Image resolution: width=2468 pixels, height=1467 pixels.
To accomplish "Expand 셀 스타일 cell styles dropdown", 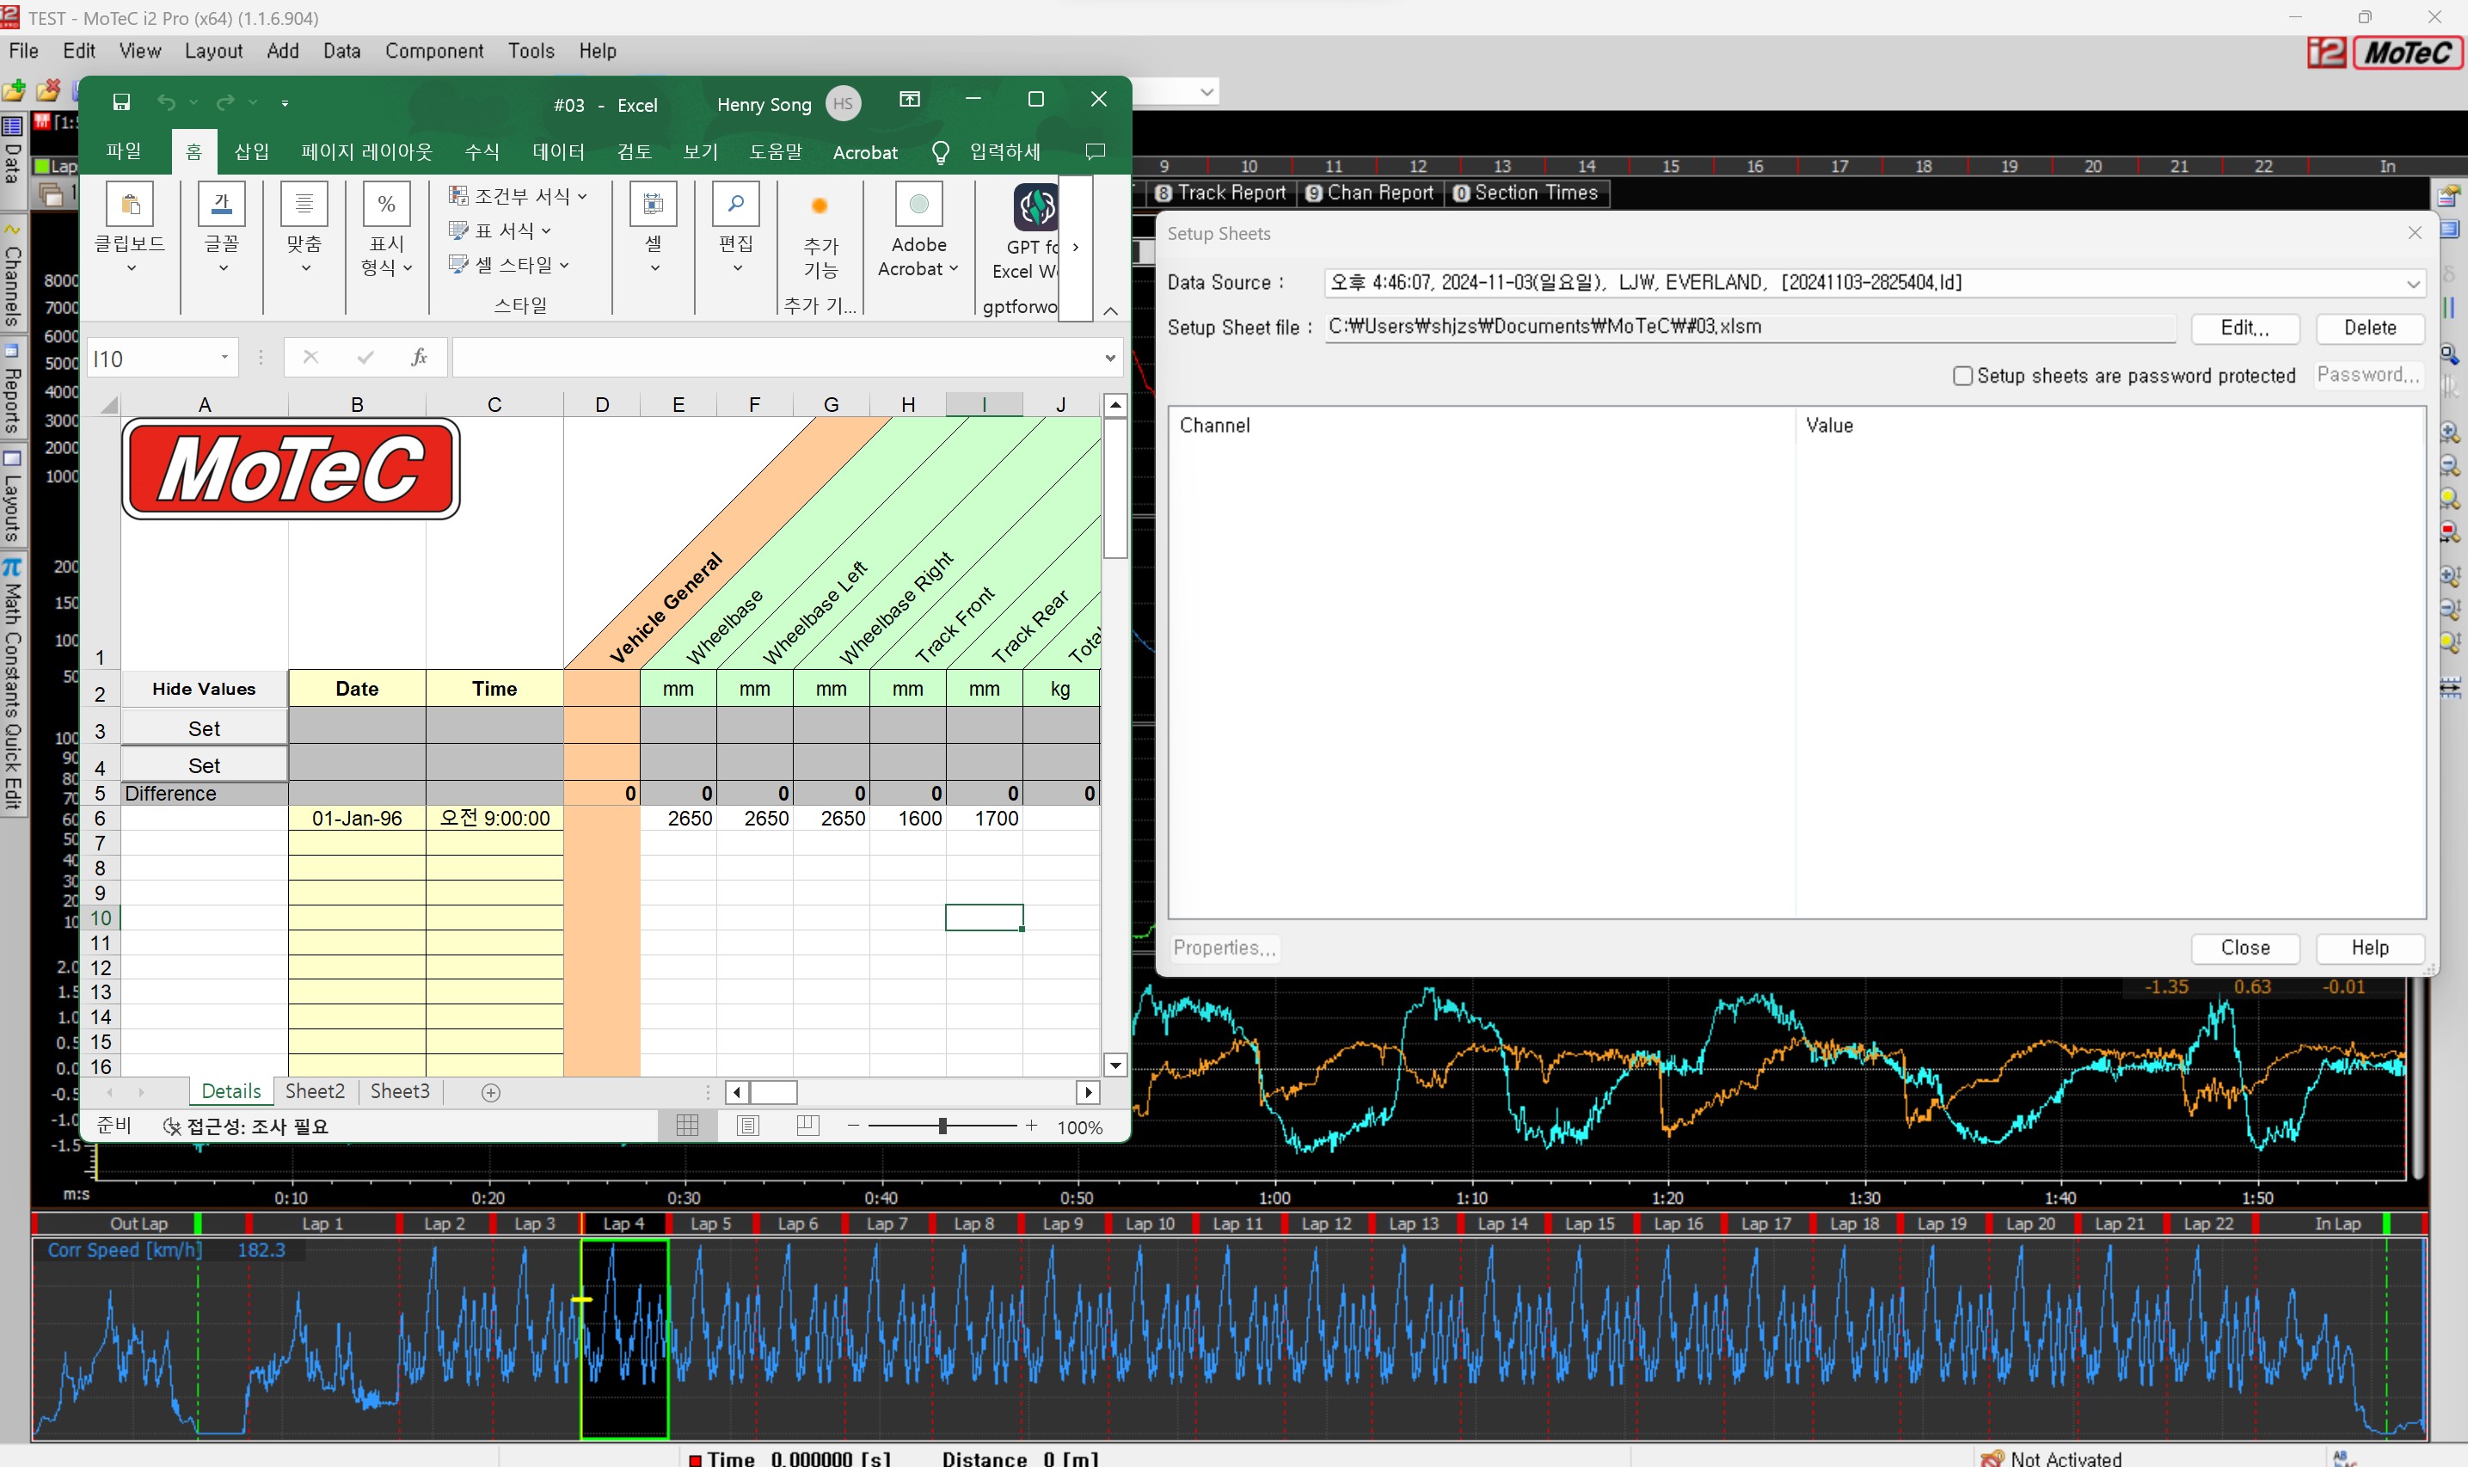I will pyautogui.click(x=509, y=264).
